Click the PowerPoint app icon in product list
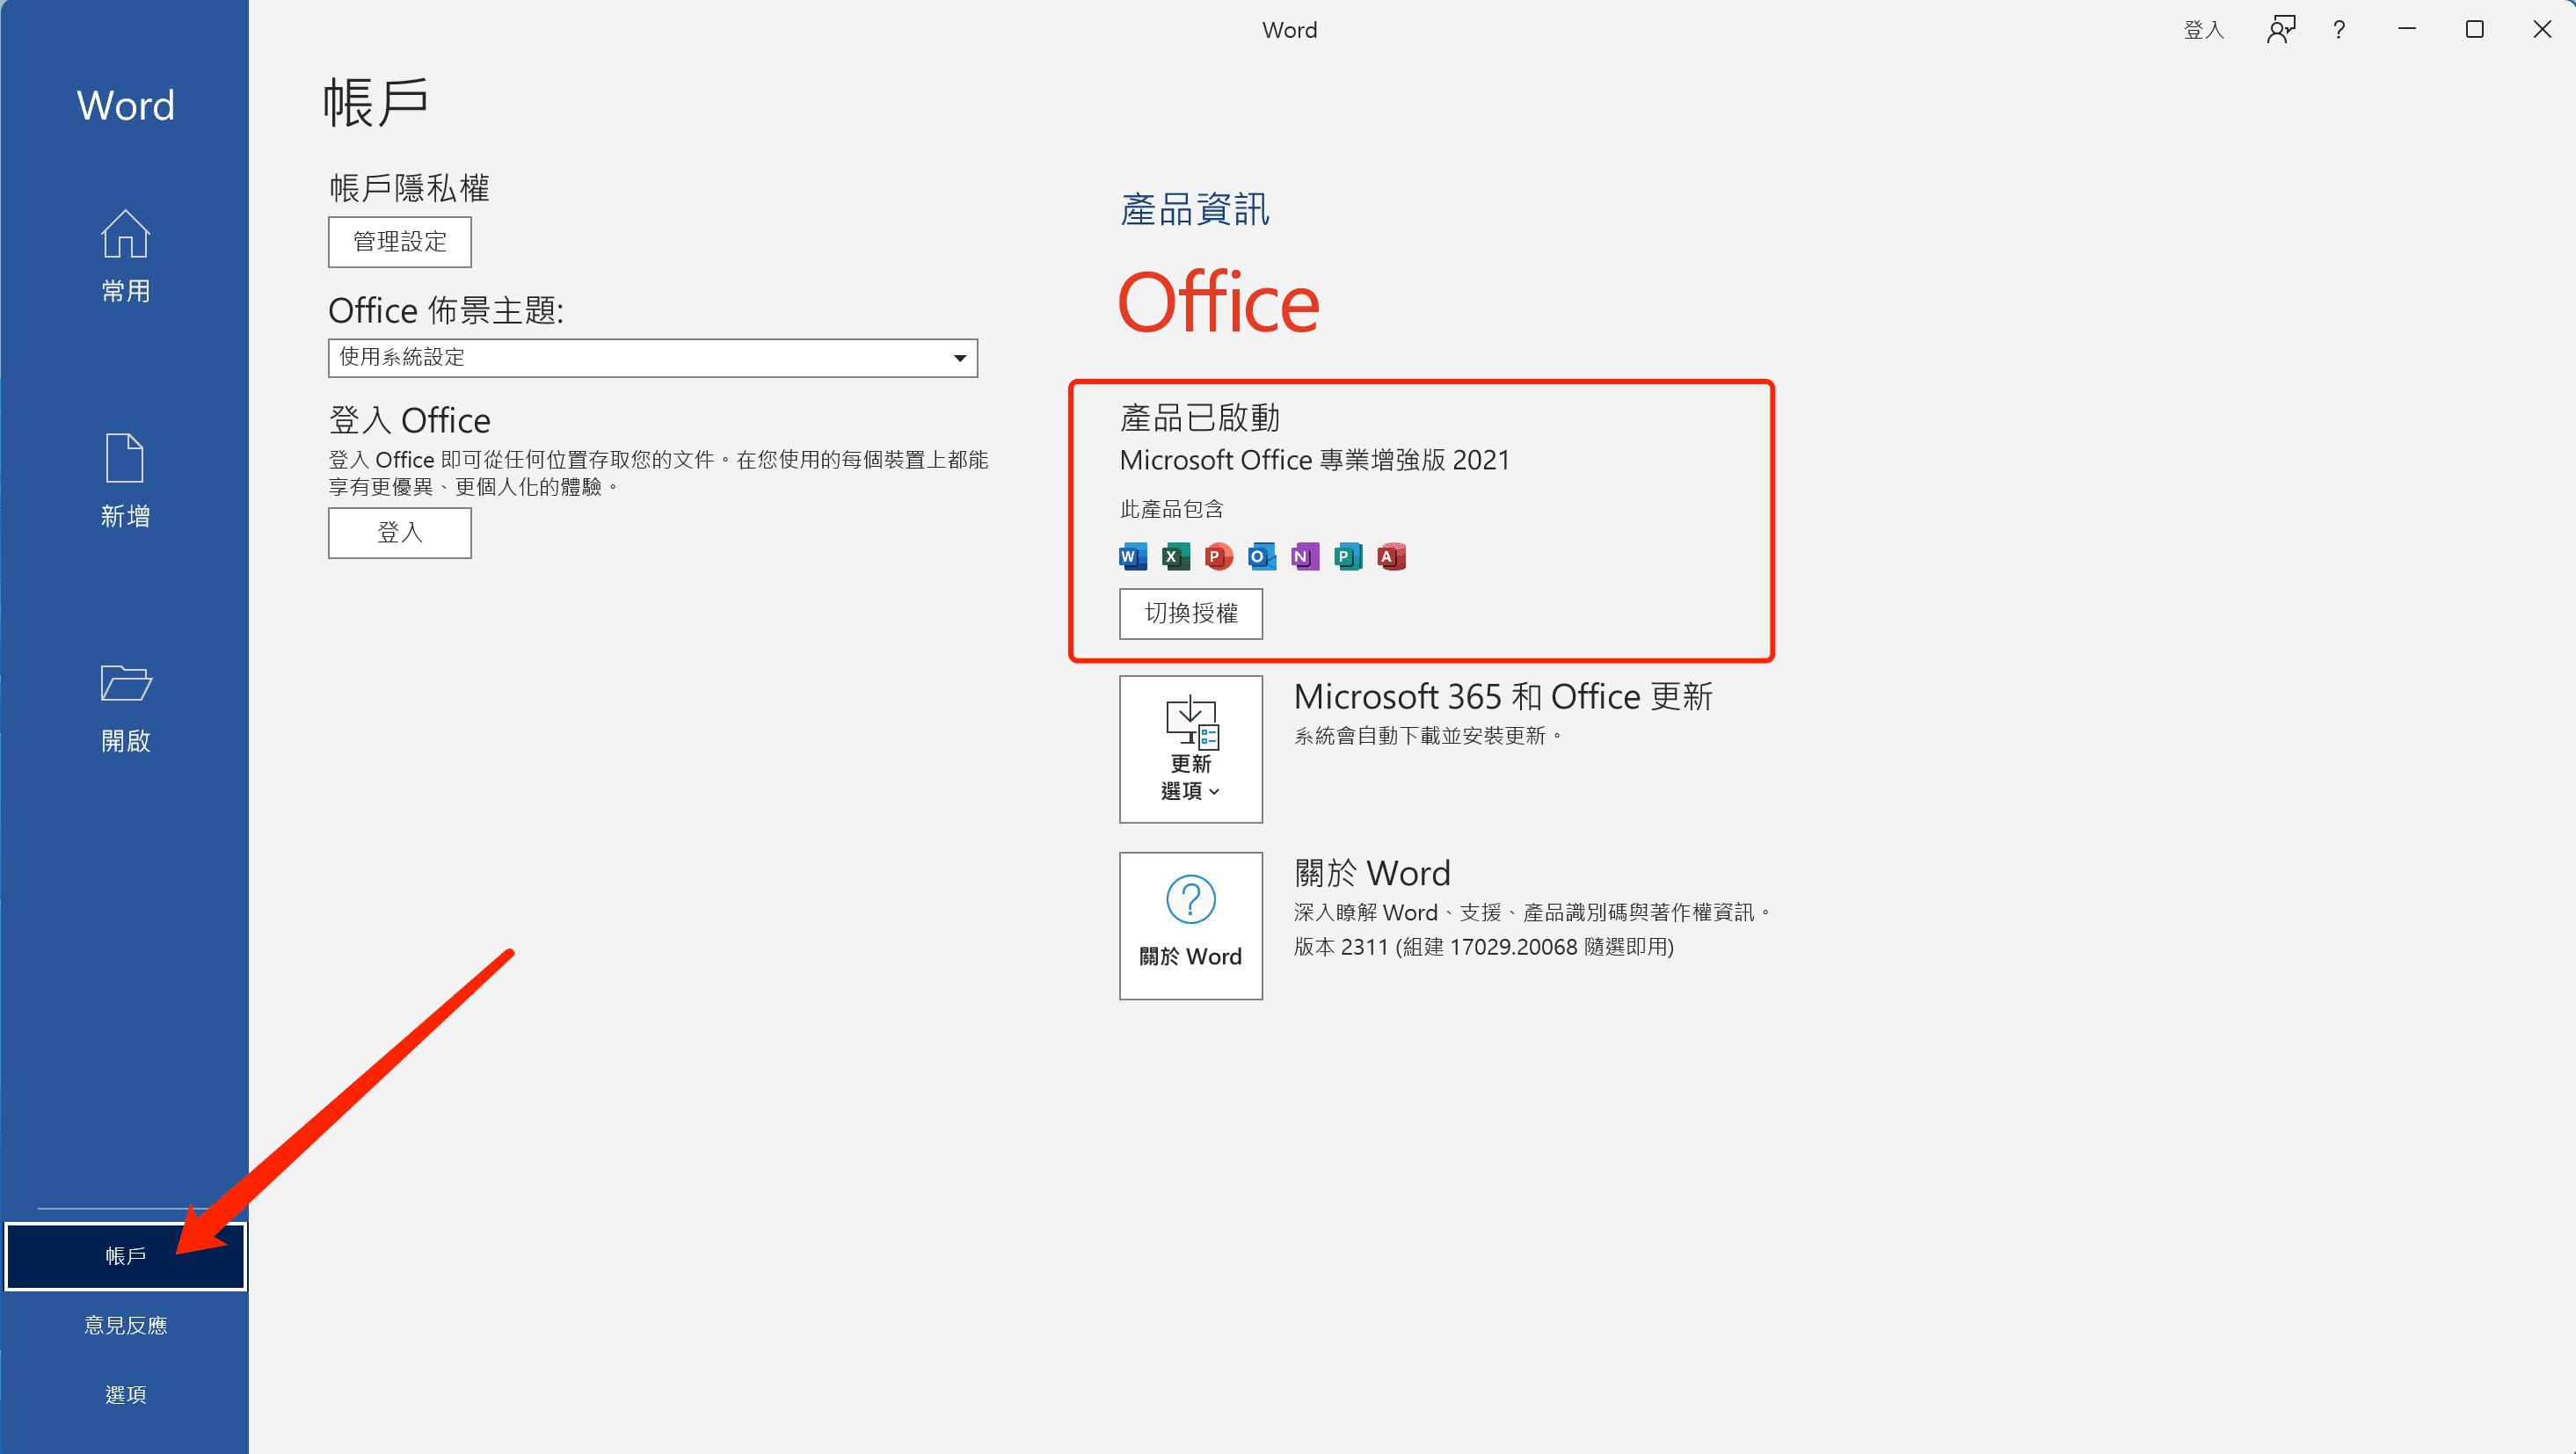2576x1454 pixels. tap(1218, 557)
